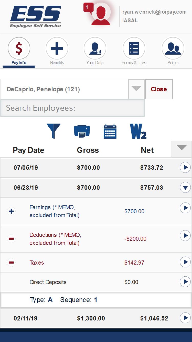Expand the 07/05/19 pay date row
The width and height of the screenshot is (192, 342).
point(185,168)
